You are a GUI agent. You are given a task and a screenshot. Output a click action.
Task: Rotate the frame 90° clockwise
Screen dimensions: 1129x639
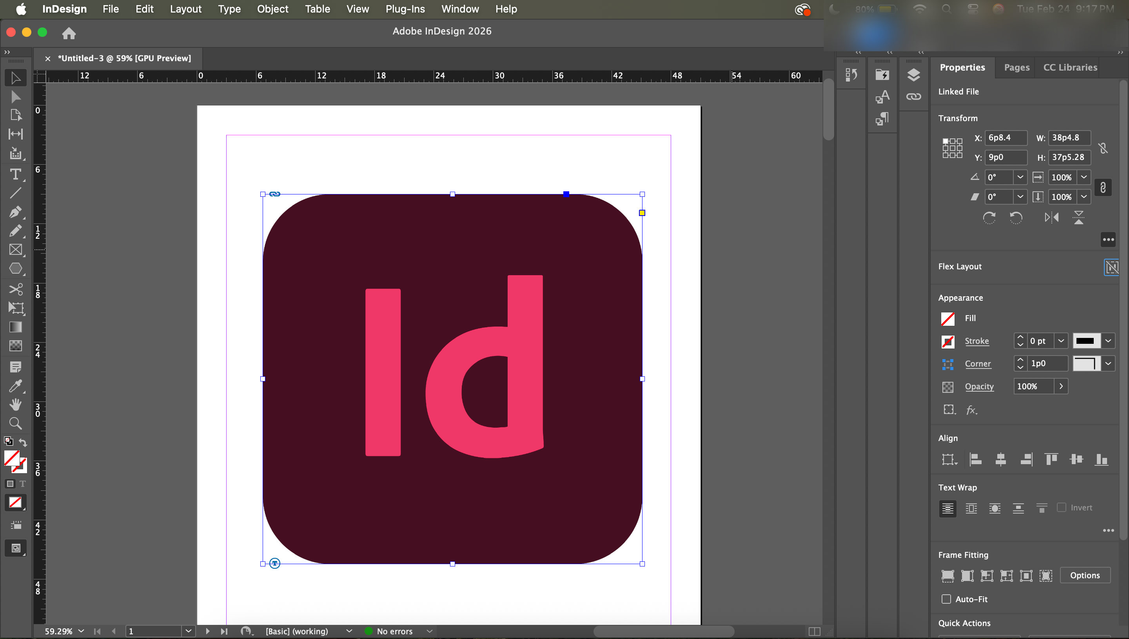989,218
